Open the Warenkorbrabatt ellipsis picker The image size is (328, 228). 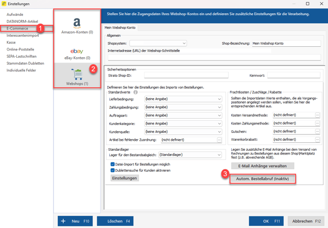[x=317, y=140]
